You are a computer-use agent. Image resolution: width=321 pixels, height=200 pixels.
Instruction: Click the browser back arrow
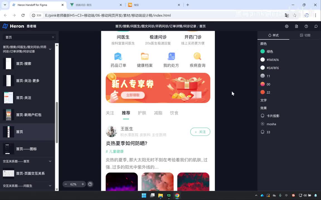click(x=6, y=15)
